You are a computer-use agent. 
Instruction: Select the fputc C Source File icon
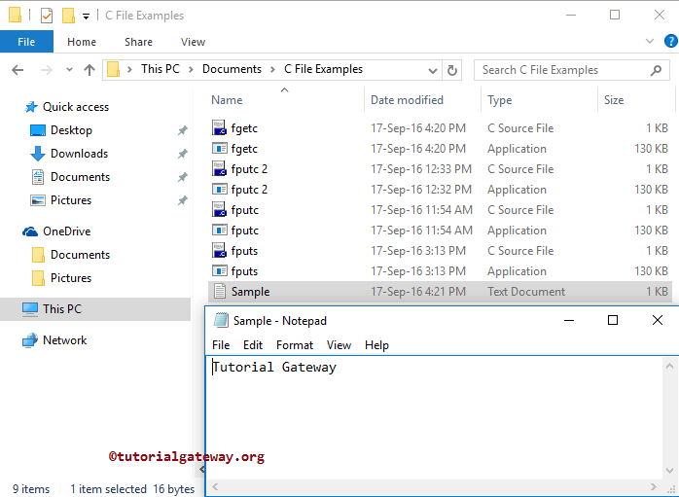point(220,209)
